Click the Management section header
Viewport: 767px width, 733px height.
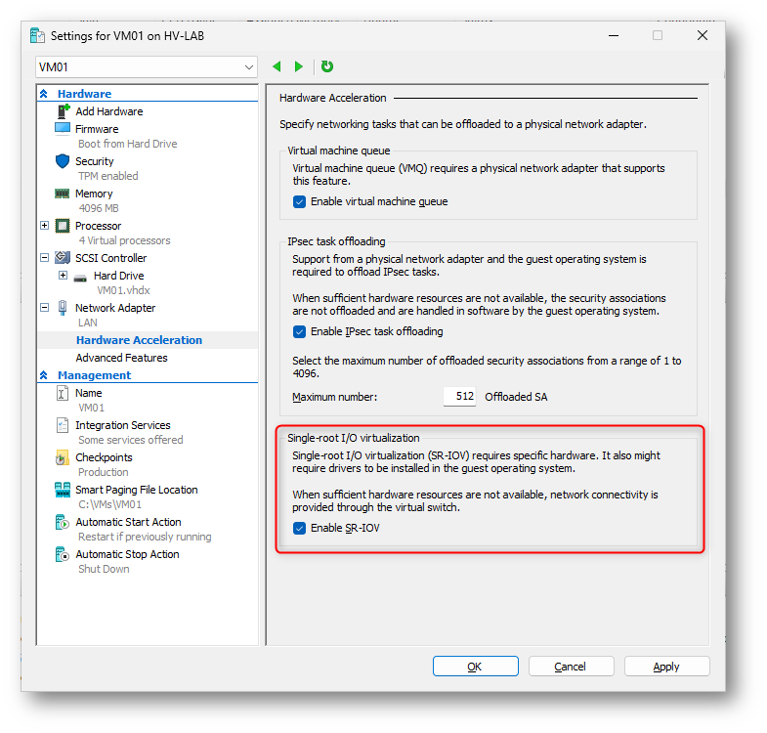pos(95,375)
